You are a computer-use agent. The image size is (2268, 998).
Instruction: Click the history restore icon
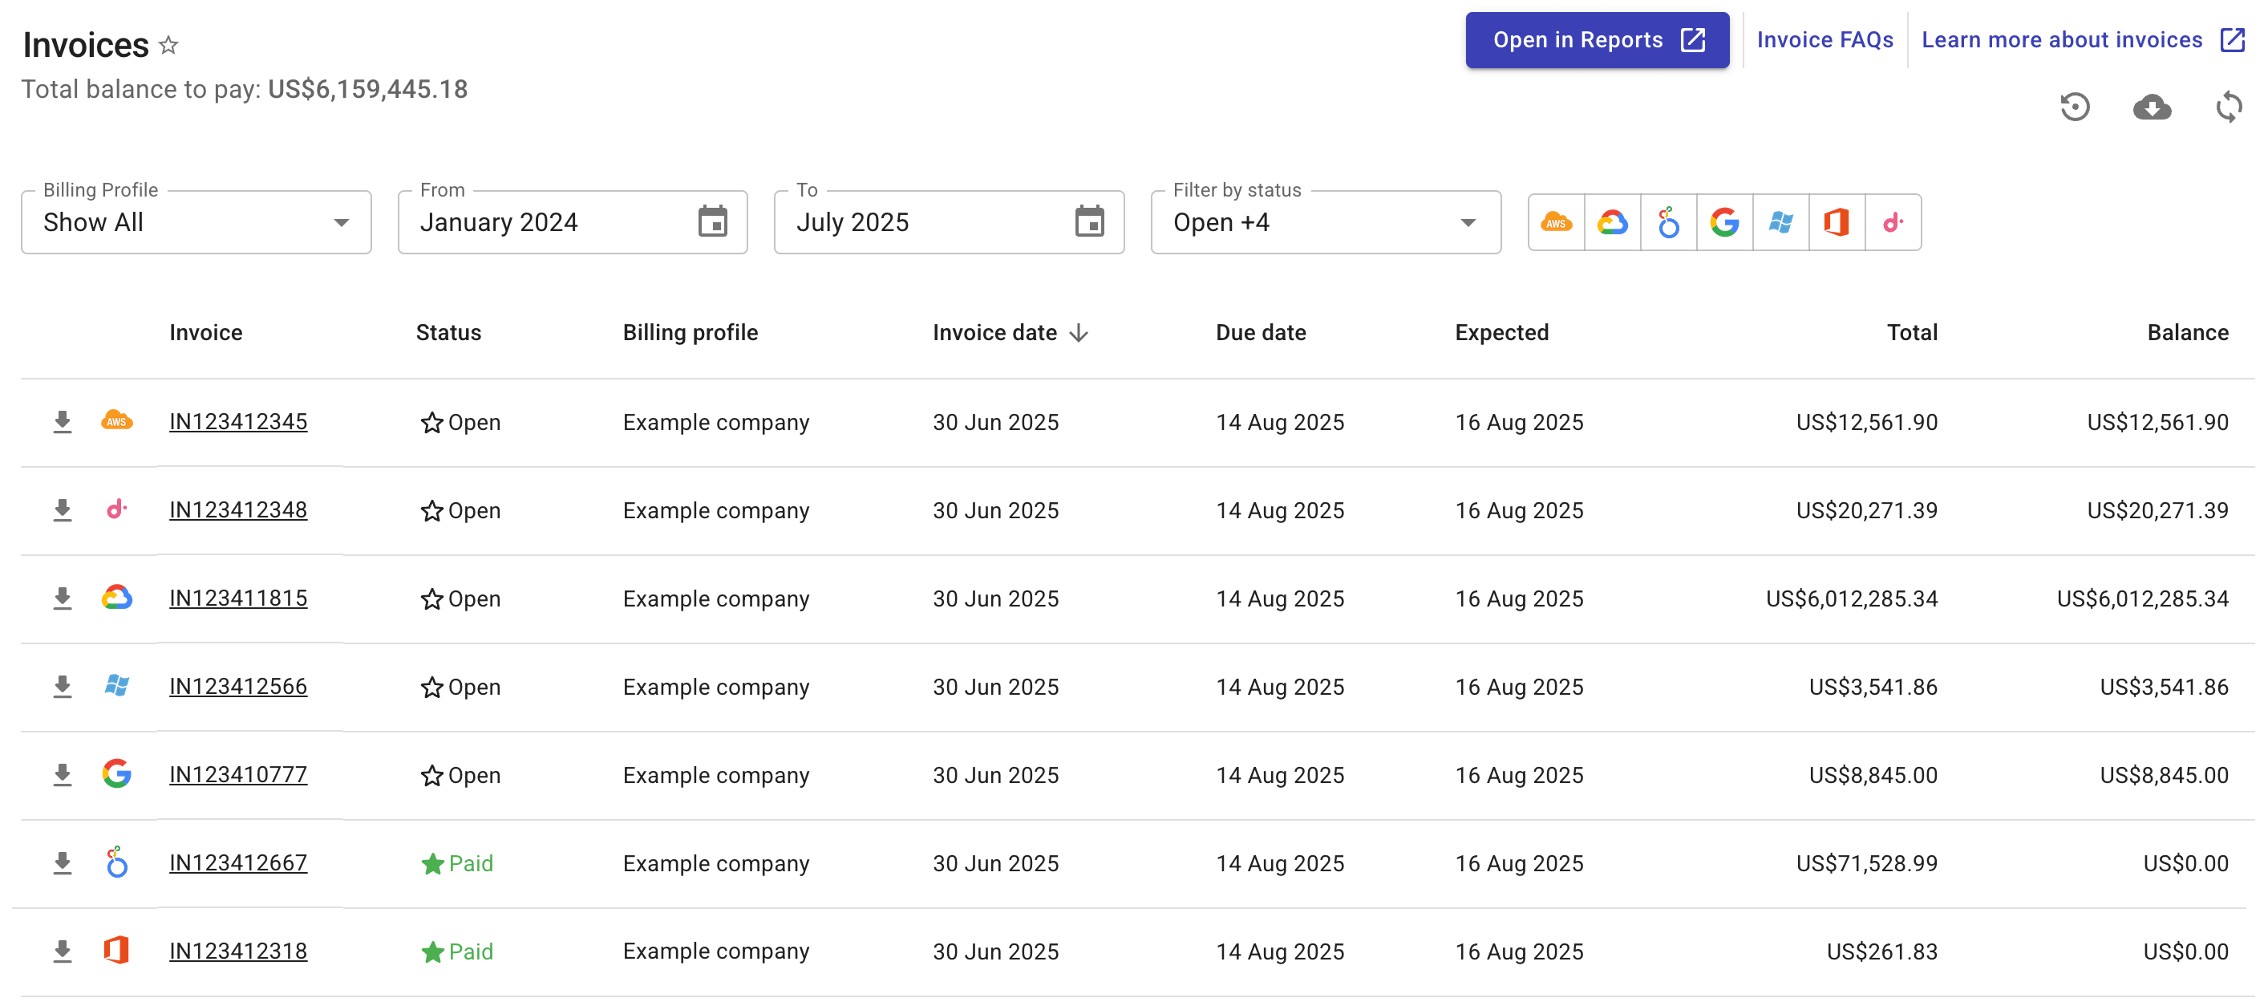click(x=2076, y=107)
